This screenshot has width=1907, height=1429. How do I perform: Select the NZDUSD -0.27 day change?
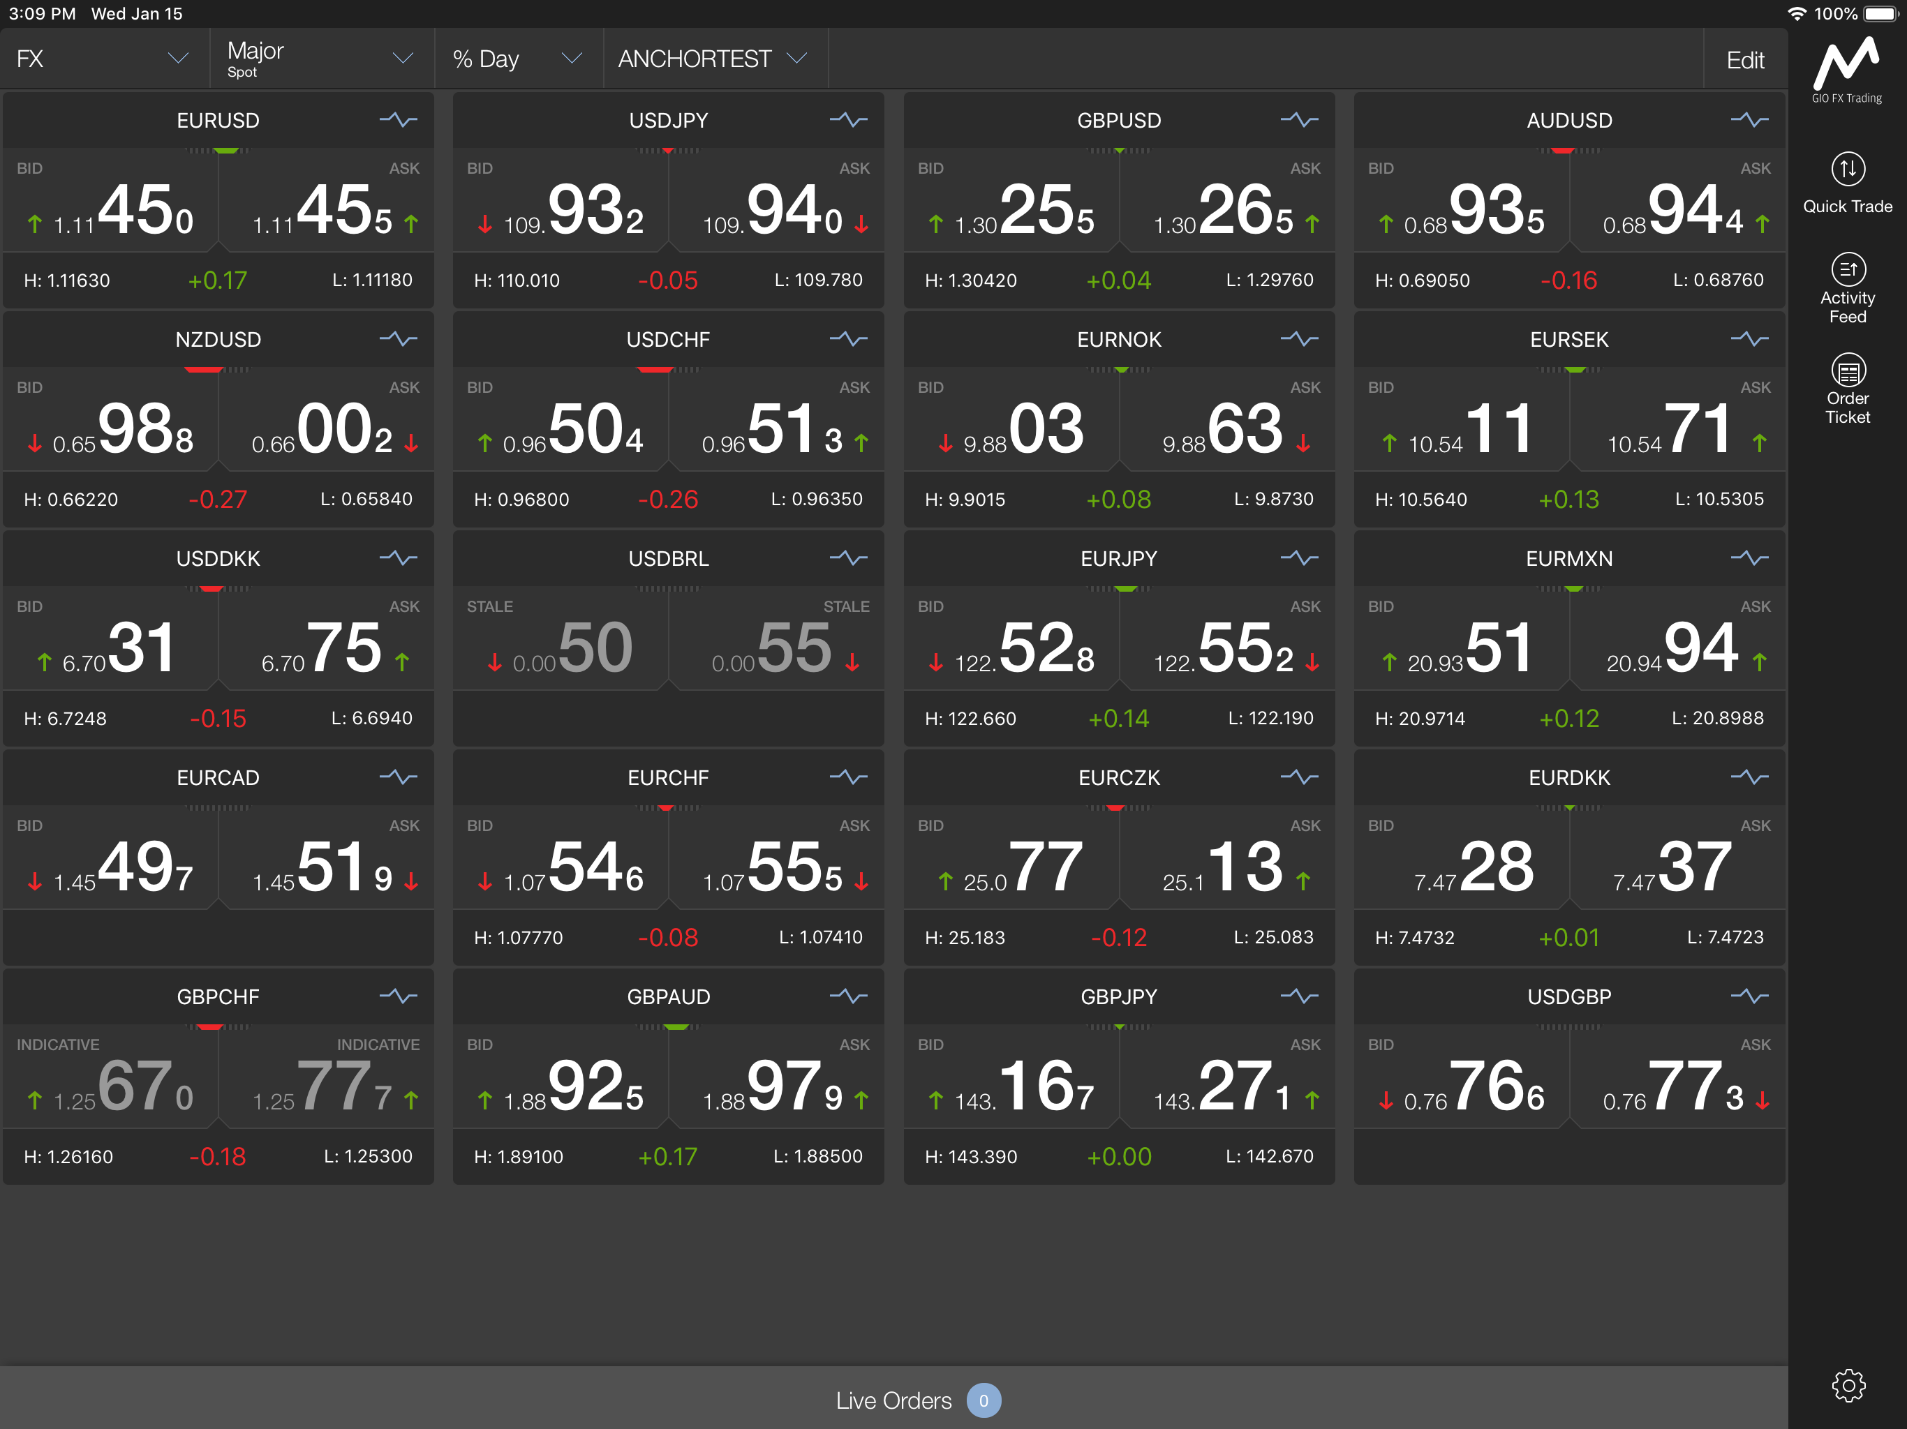[217, 499]
